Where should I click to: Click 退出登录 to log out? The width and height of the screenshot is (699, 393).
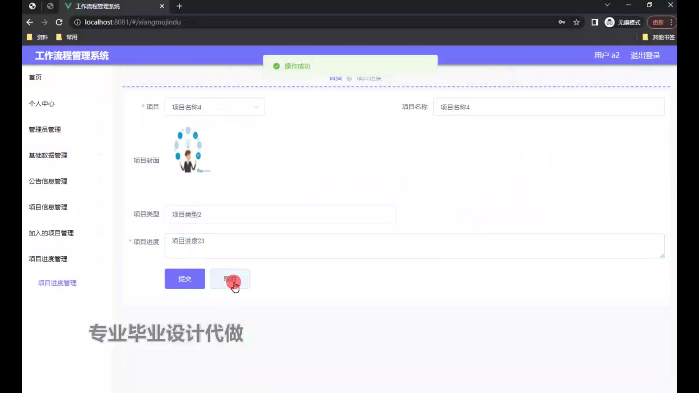click(x=645, y=55)
